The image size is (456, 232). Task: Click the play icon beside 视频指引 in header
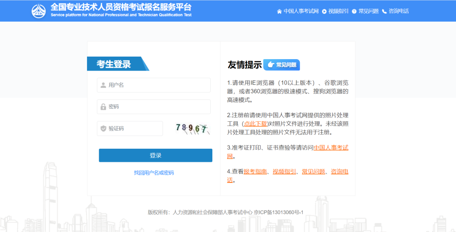324,11
